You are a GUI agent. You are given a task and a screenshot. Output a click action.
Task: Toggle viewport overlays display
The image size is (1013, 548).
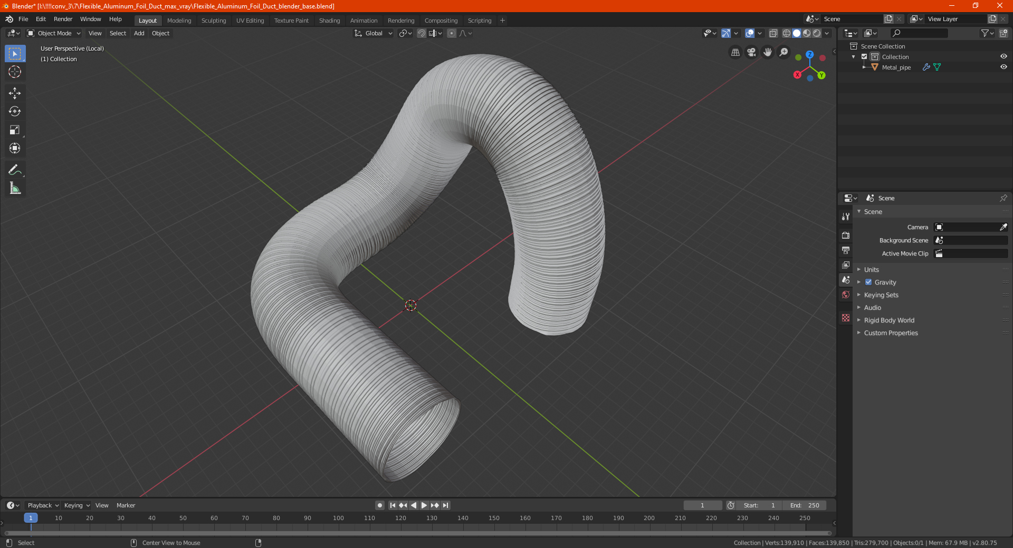click(750, 33)
